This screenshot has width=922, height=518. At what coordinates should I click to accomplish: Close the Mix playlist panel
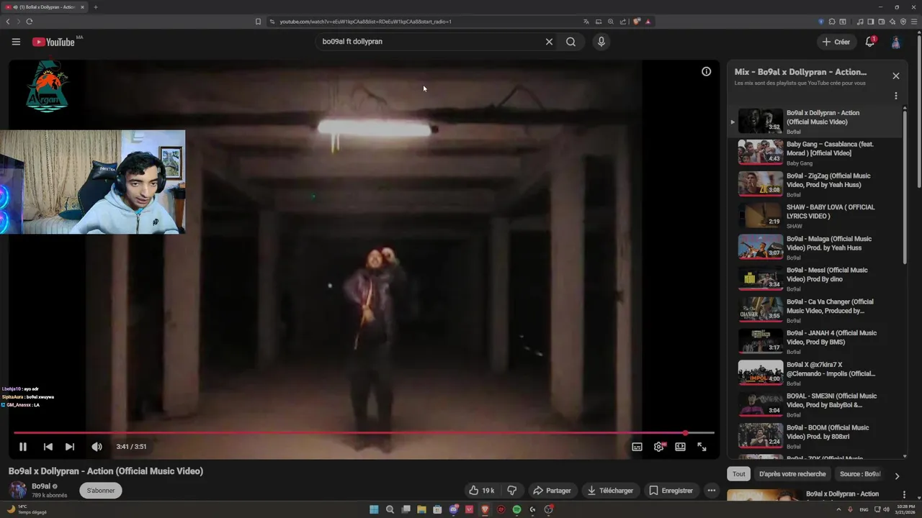tap(896, 76)
